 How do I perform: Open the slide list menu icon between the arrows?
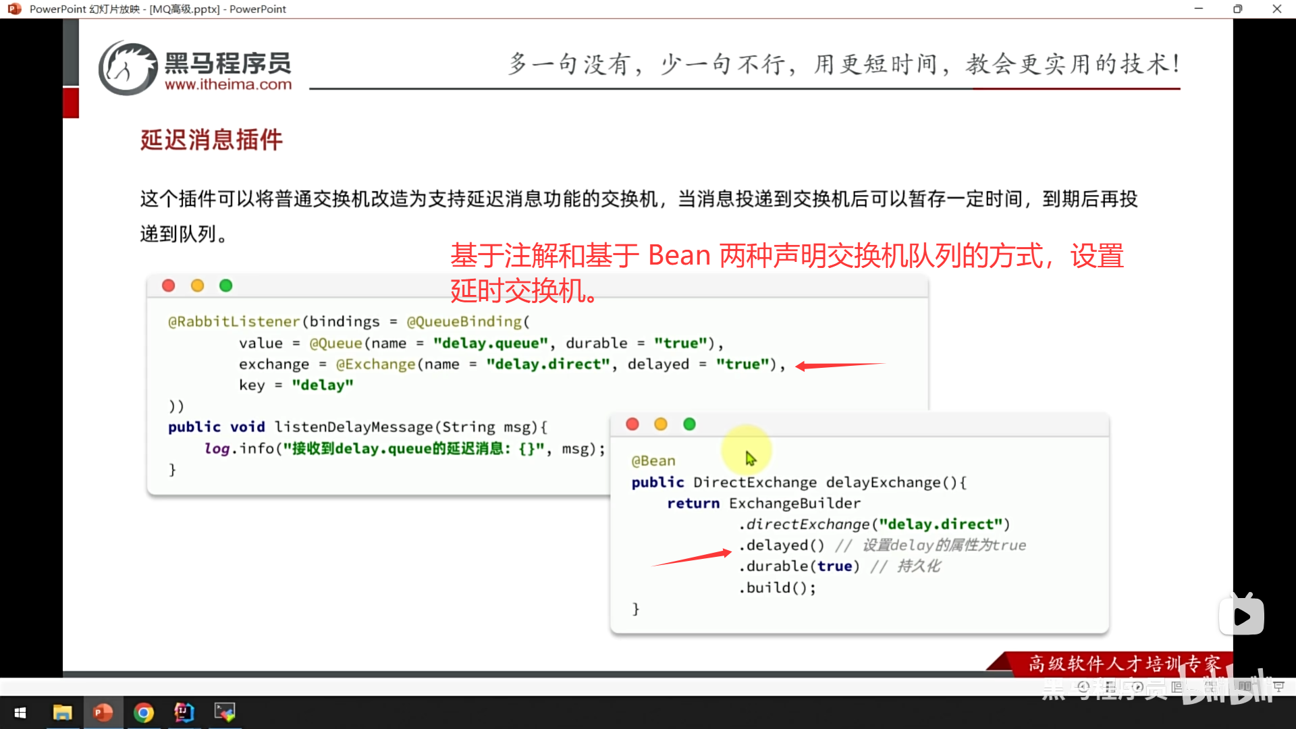pyautogui.click(x=1110, y=686)
